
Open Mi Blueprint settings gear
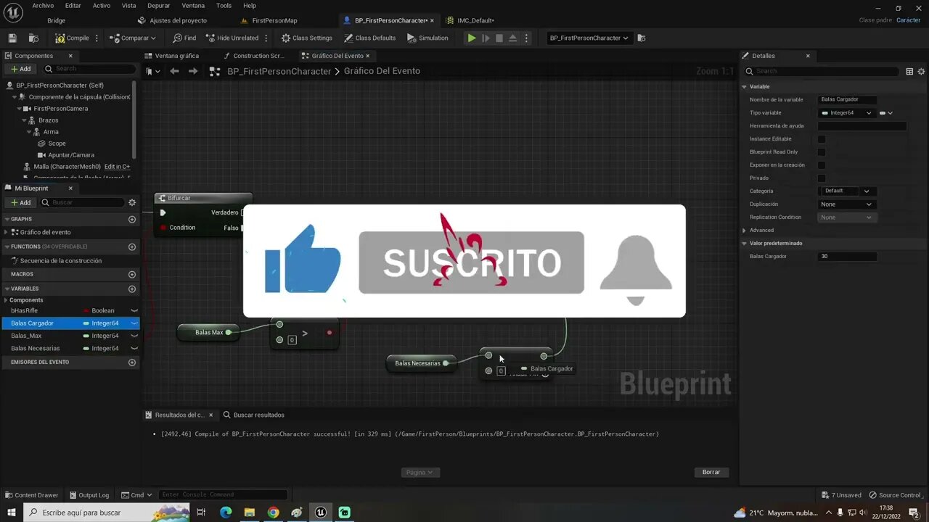[x=132, y=202]
